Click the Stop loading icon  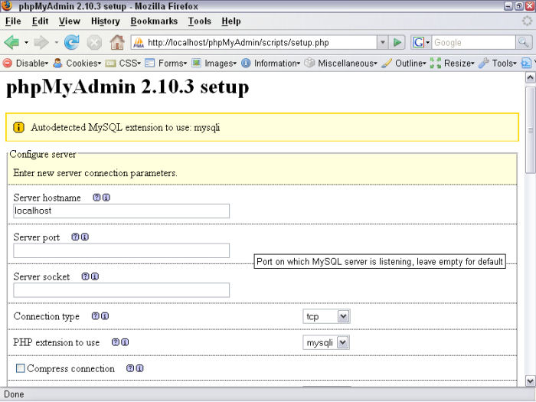tap(94, 43)
